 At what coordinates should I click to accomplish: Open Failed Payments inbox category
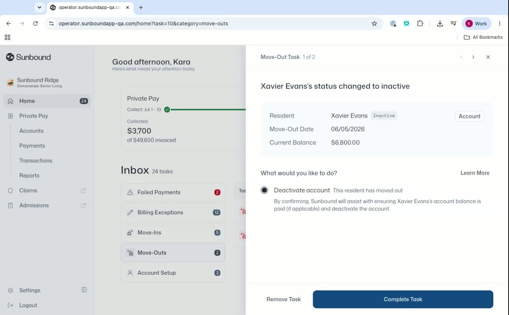(x=173, y=192)
